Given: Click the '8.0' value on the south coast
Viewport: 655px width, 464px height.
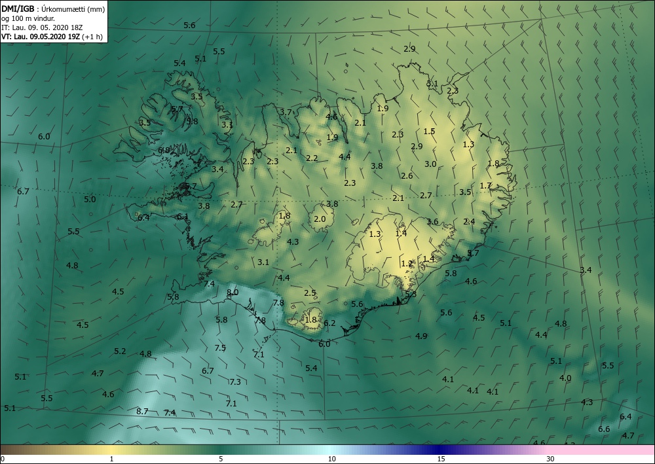Looking at the screenshot, I should click(x=233, y=292).
